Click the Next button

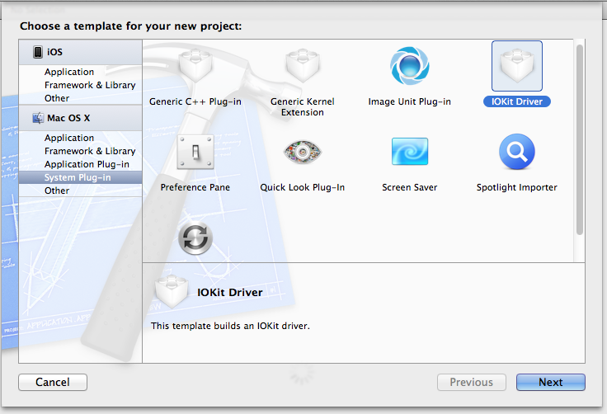(x=550, y=382)
